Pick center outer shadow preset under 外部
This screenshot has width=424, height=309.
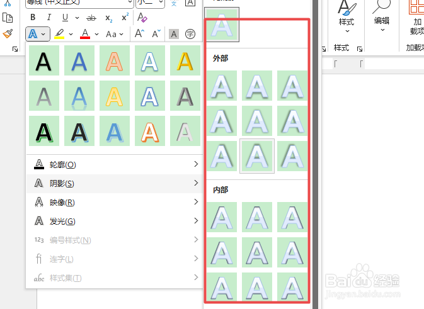[x=257, y=121]
